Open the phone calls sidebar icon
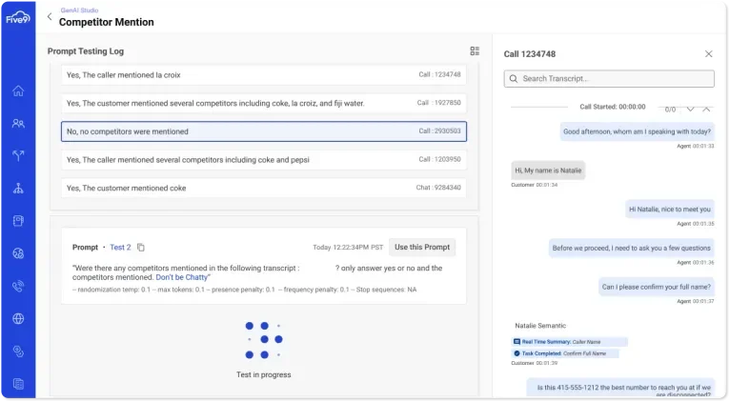 [18, 286]
